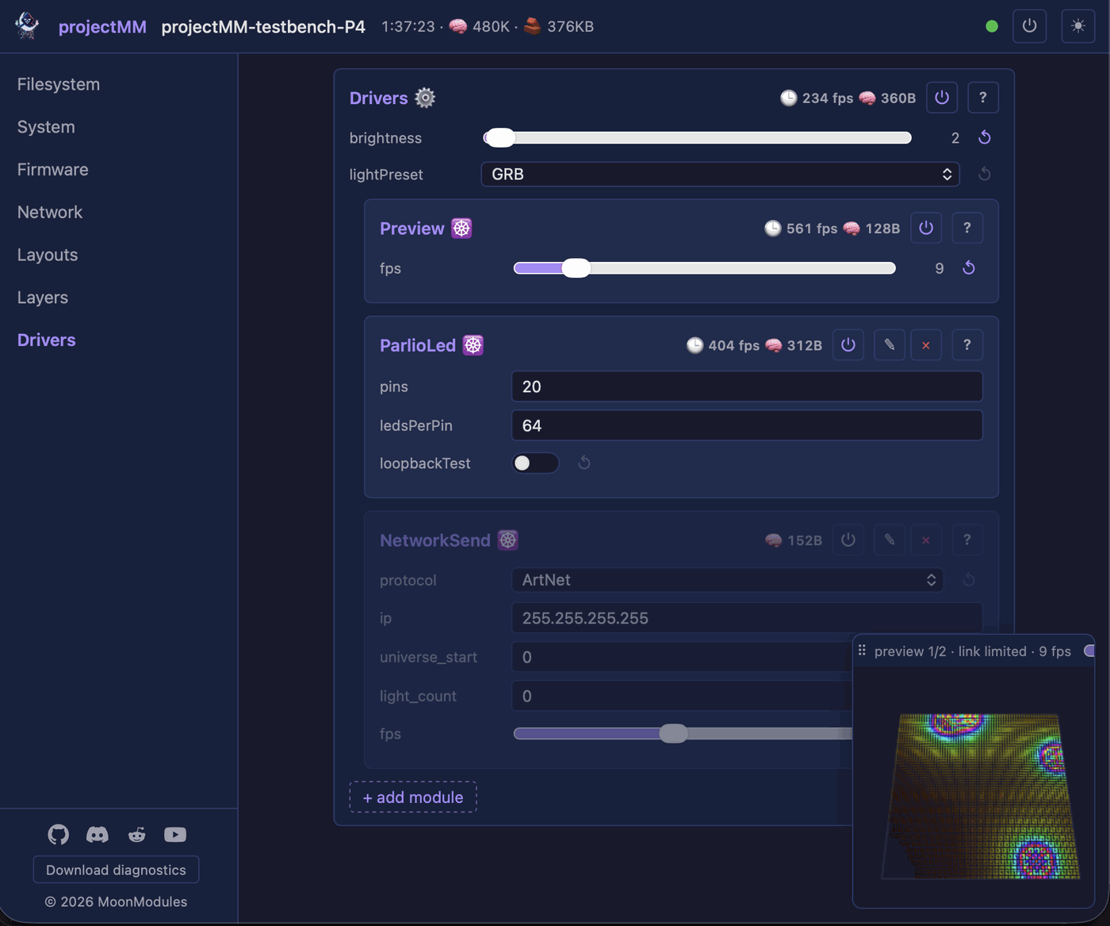The image size is (1110, 926).
Task: Delete the ParlioLed module
Action: (x=926, y=345)
